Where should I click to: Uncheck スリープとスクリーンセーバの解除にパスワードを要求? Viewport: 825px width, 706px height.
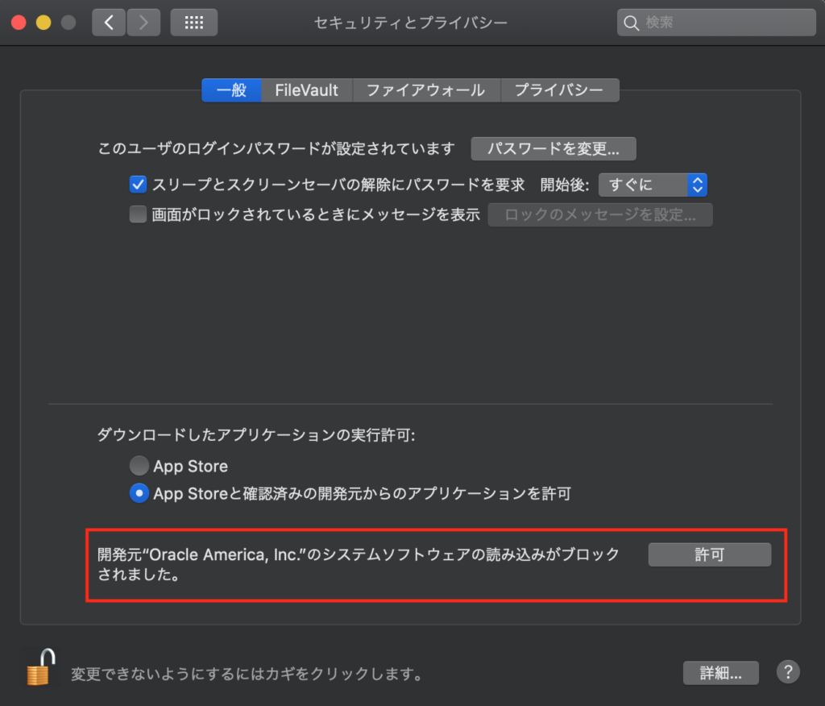tap(138, 185)
